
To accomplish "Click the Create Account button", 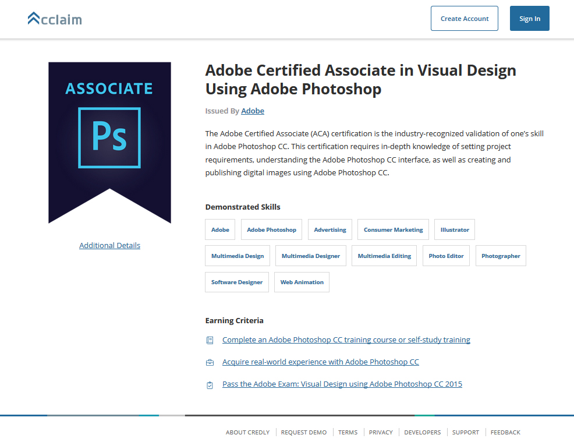I will (464, 18).
